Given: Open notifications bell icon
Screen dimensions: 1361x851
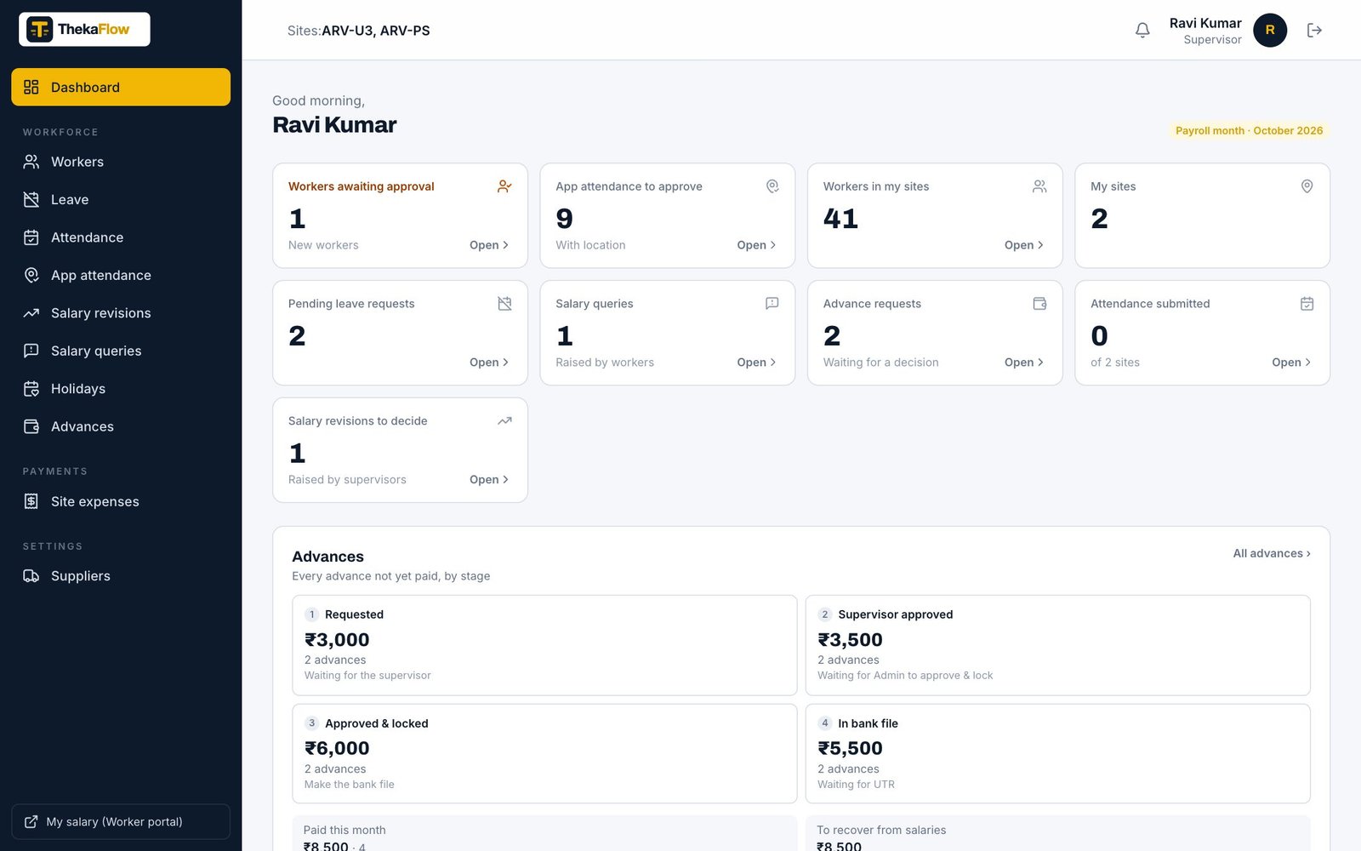Looking at the screenshot, I should 1142,31.
